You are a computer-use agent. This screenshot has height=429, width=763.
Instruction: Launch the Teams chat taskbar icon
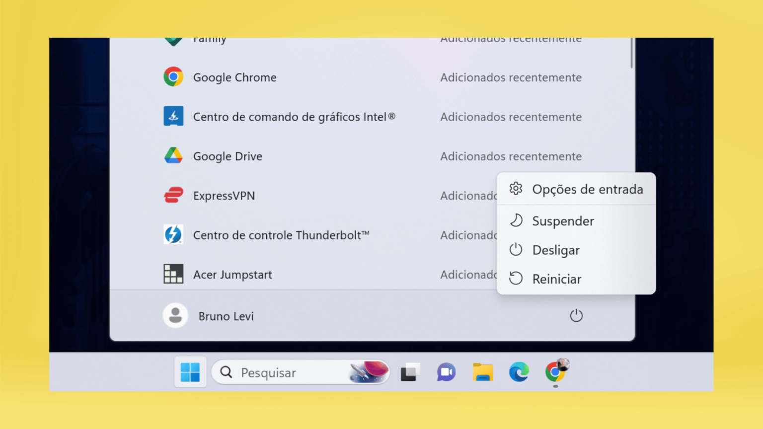[446, 372]
